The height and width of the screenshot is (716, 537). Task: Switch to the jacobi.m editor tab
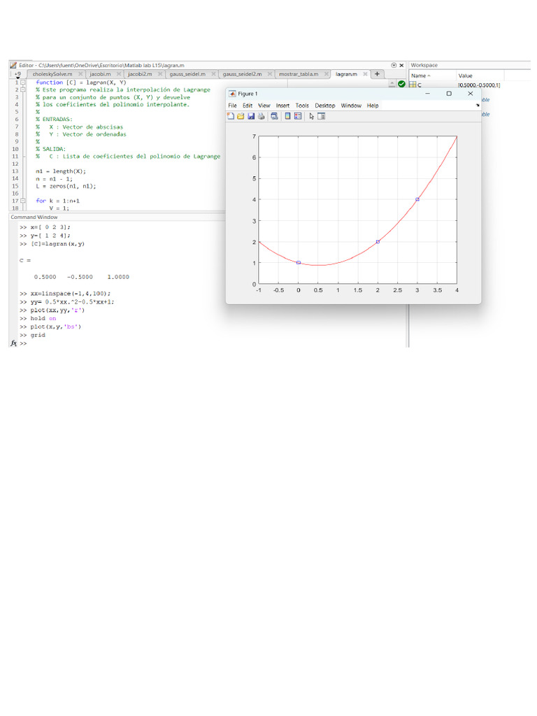pyautogui.click(x=100, y=73)
